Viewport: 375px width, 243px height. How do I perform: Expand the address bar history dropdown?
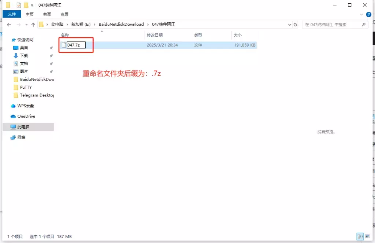pos(289,25)
